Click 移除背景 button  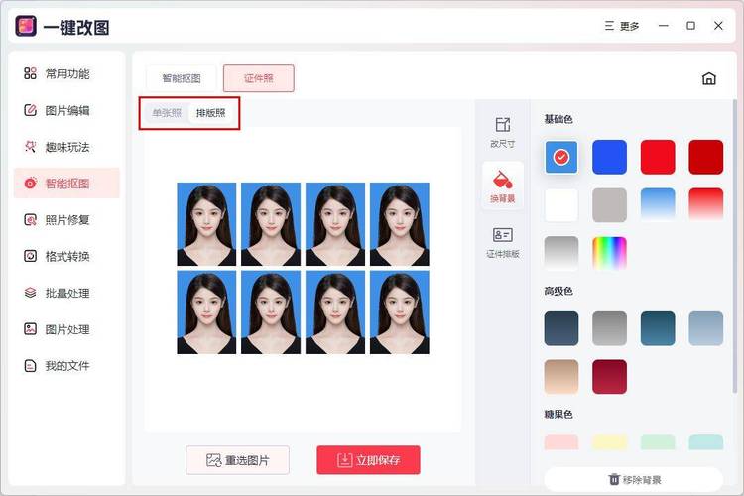[x=634, y=479]
